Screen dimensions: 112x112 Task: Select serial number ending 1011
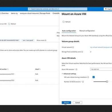coord(7,74)
